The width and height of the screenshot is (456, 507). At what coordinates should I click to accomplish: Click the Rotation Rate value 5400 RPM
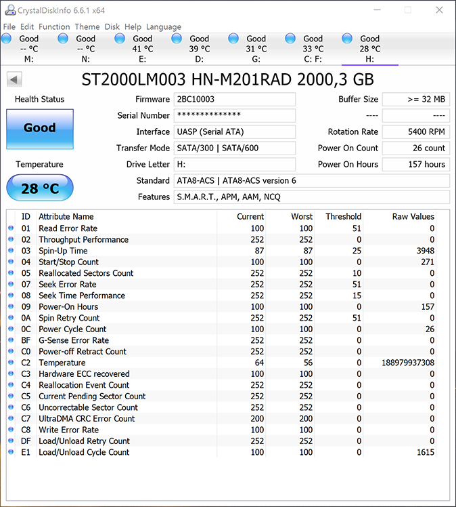click(x=416, y=131)
